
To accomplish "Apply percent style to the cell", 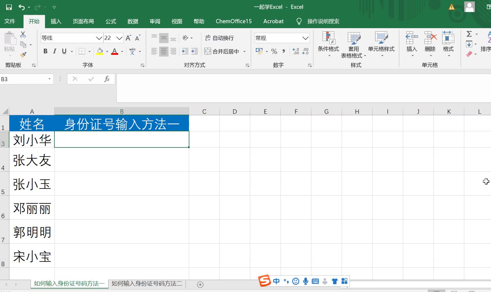I will coord(274,51).
